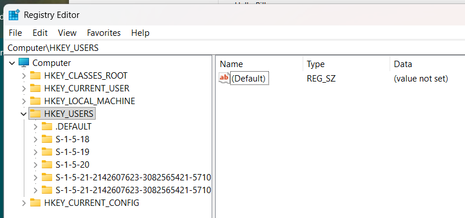Click the address bar showing Computer\HKEY_USERS
This screenshot has height=218, width=465.
tap(234, 48)
